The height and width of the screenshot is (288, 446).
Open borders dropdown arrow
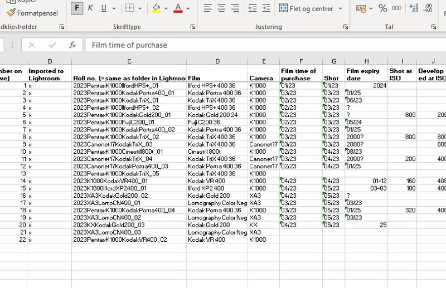click(140, 8)
